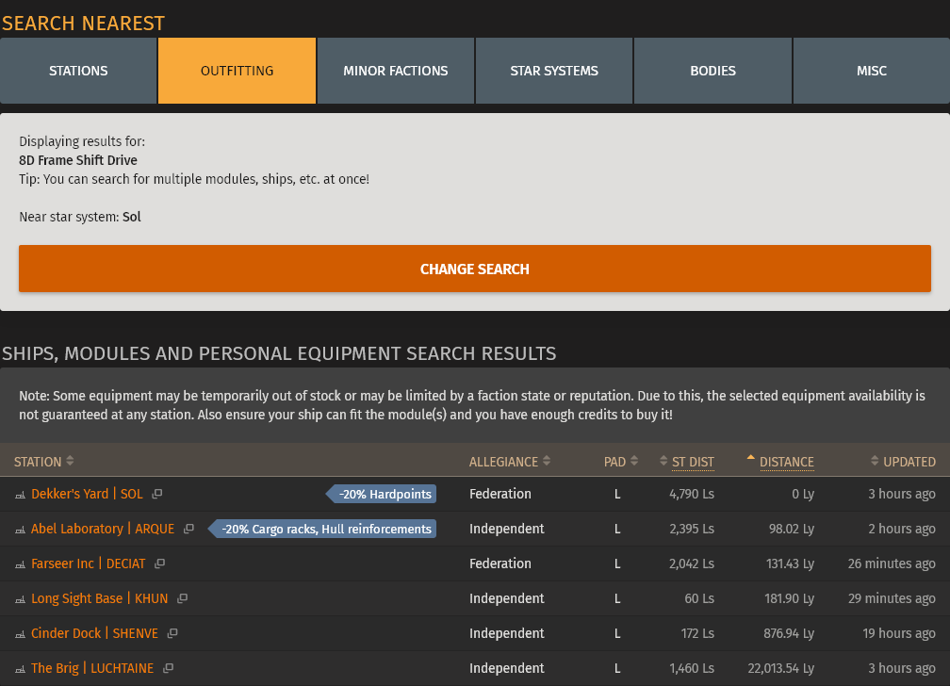950x686 pixels.
Task: Select the Outfitting tab
Action: 237,71
